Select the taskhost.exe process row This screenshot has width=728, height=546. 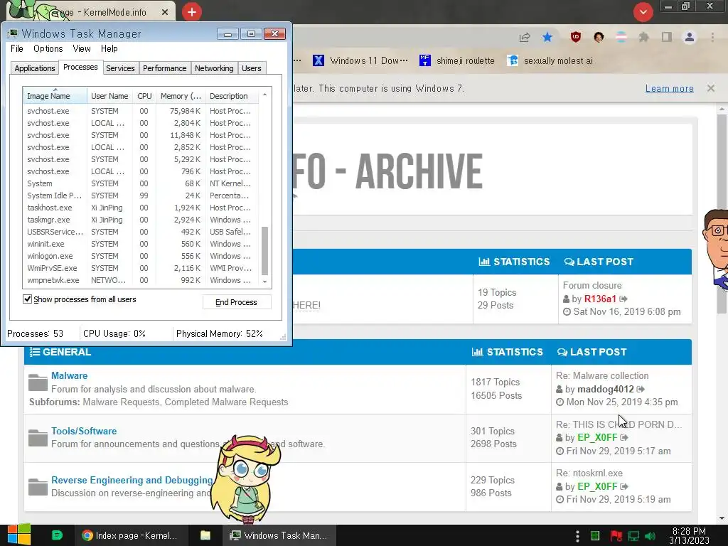141,208
